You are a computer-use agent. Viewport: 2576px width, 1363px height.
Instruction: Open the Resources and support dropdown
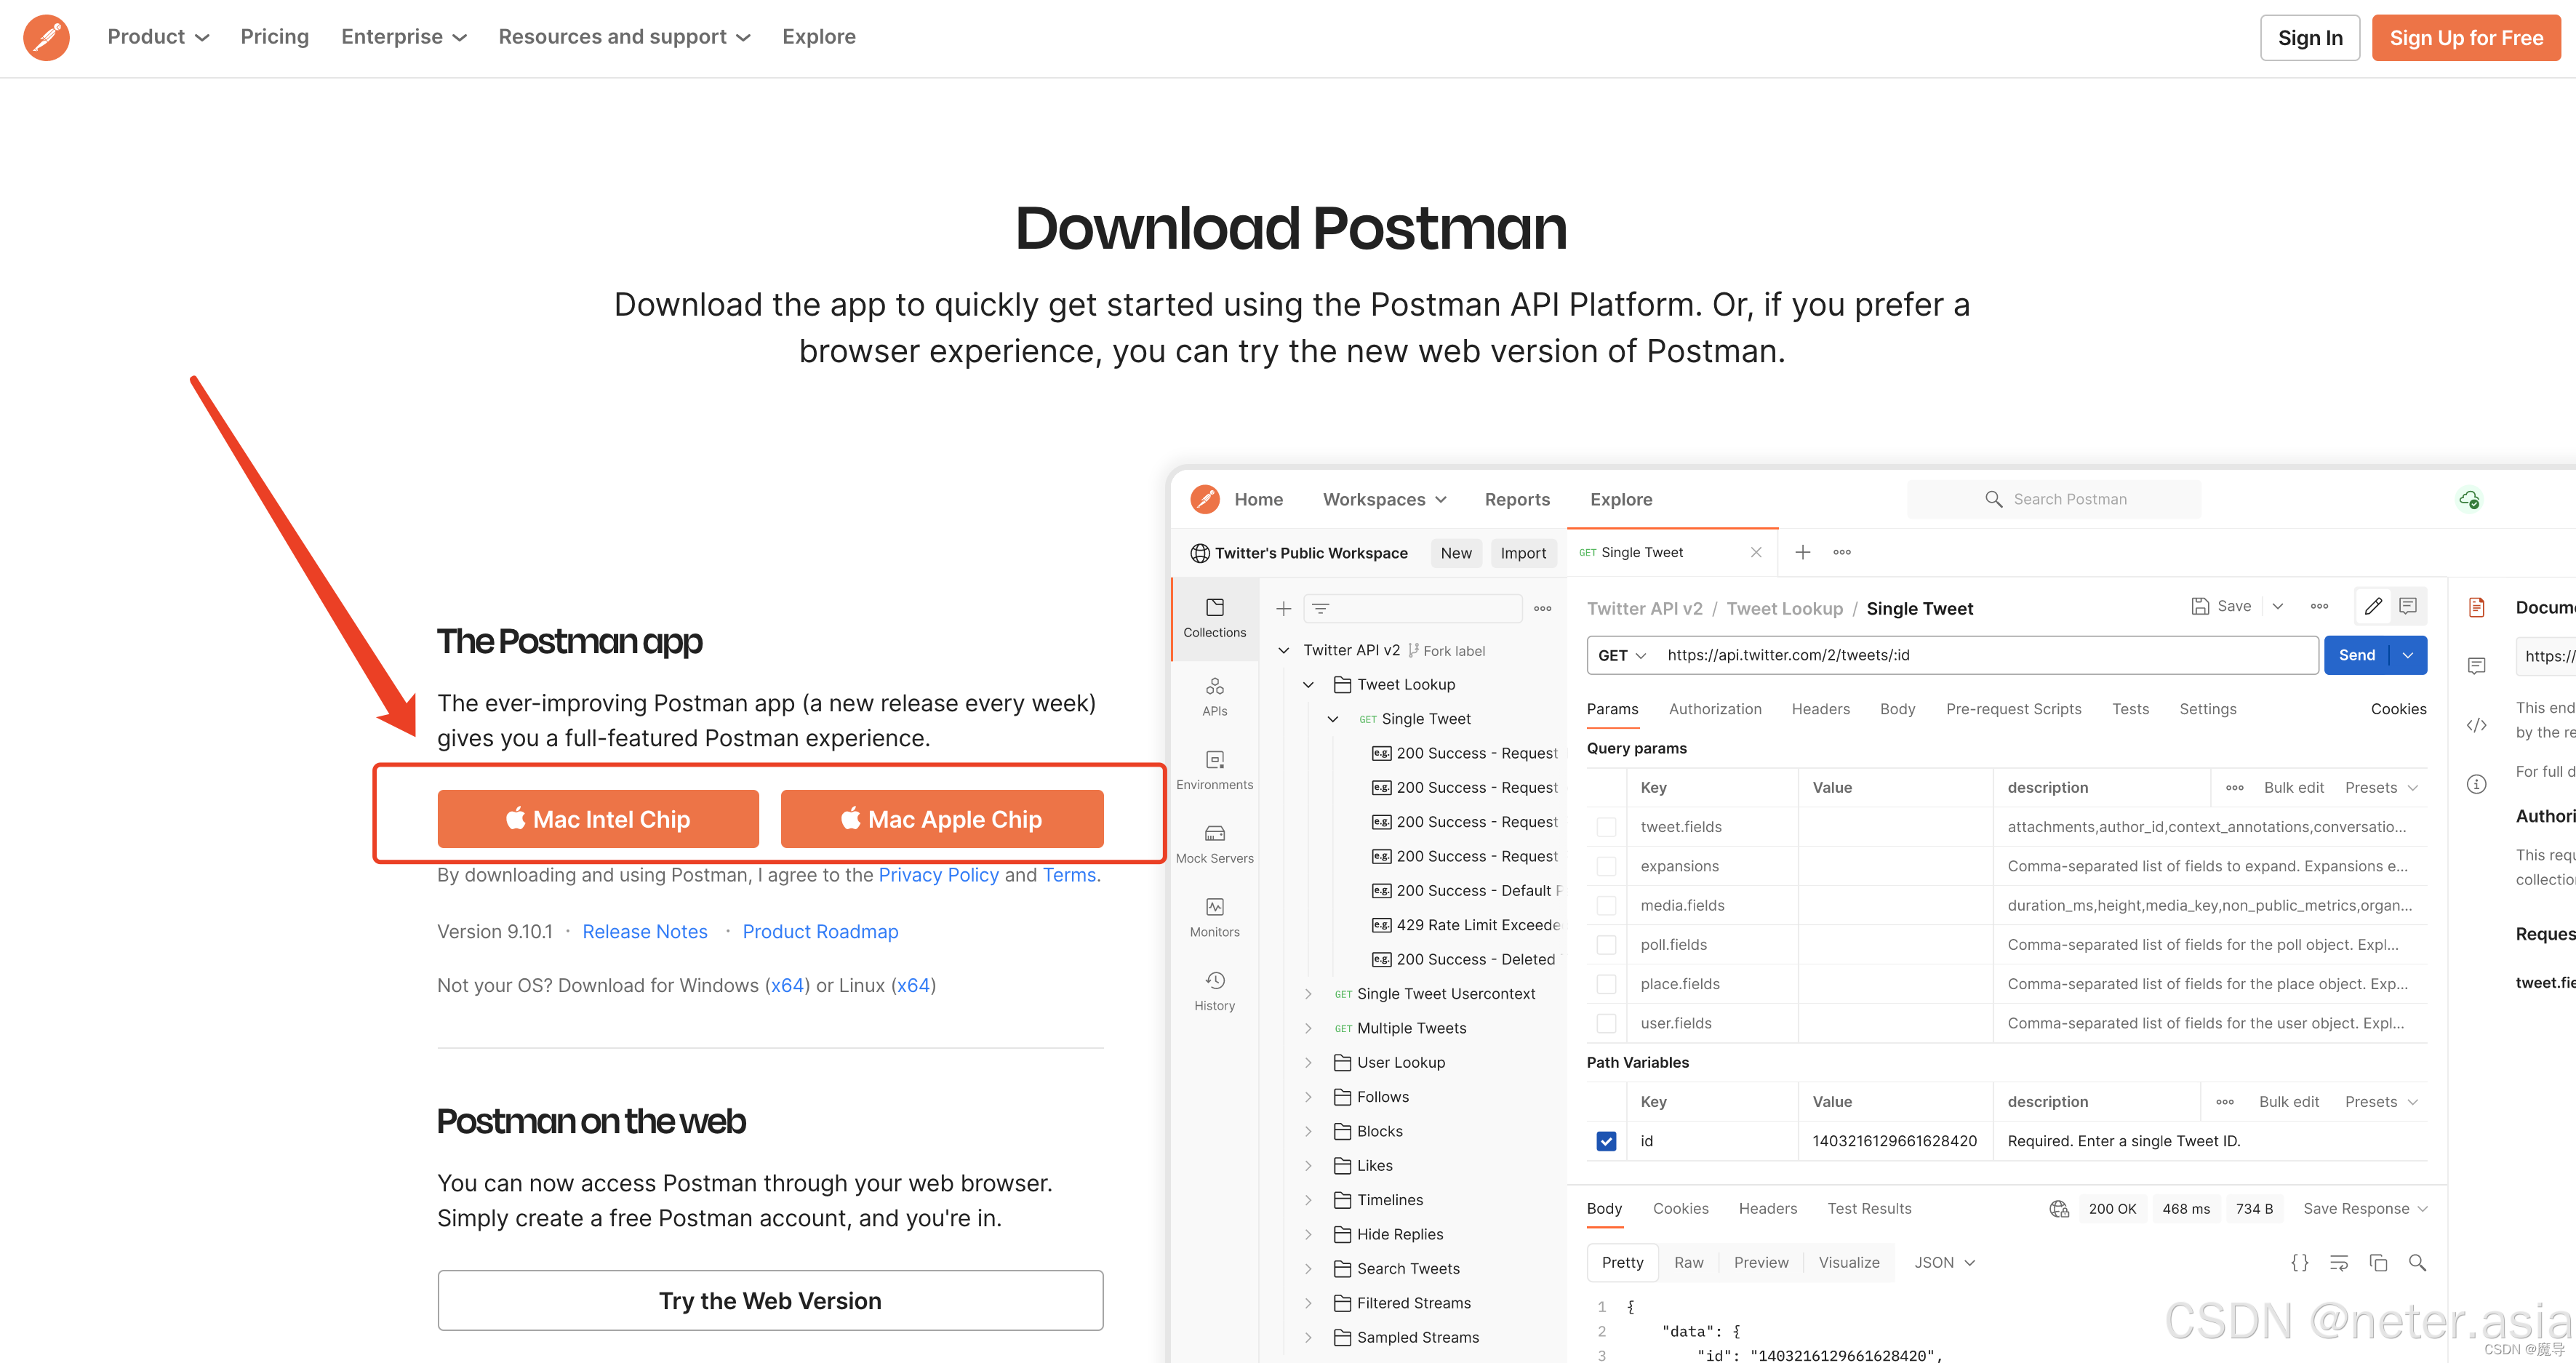coord(624,37)
